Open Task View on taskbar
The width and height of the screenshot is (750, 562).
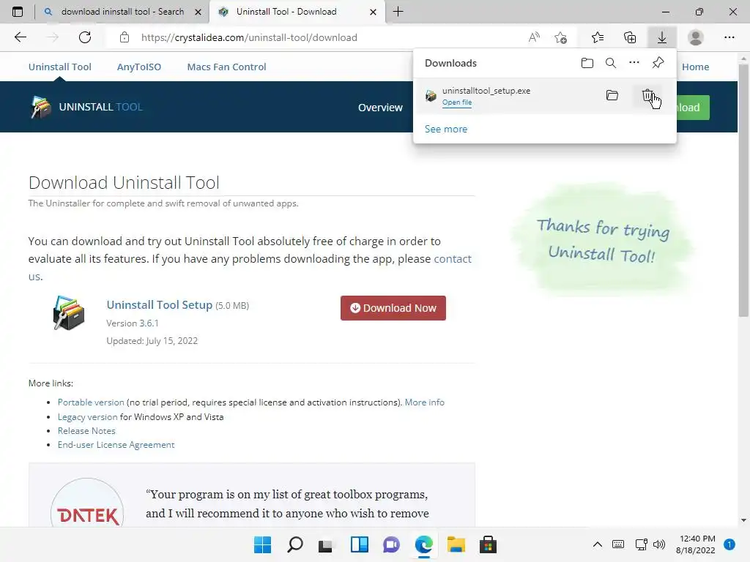click(326, 544)
